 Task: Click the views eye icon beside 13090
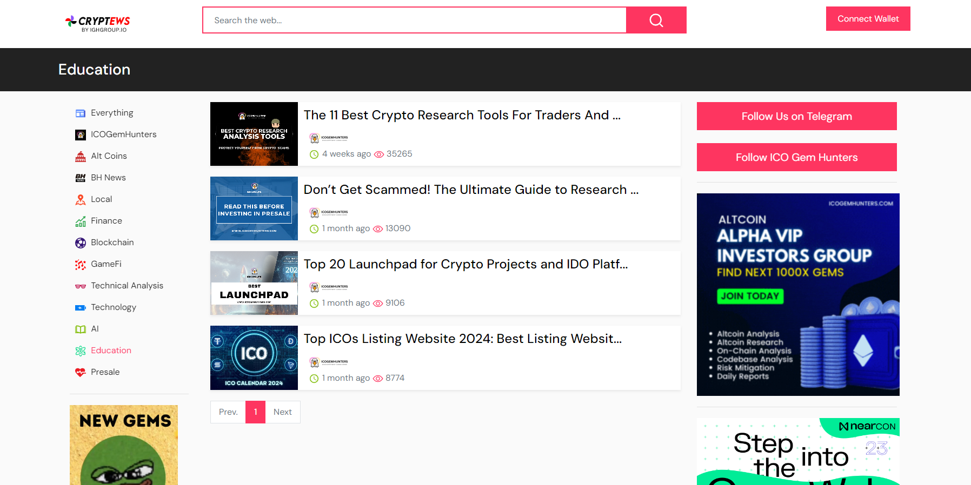click(x=378, y=229)
